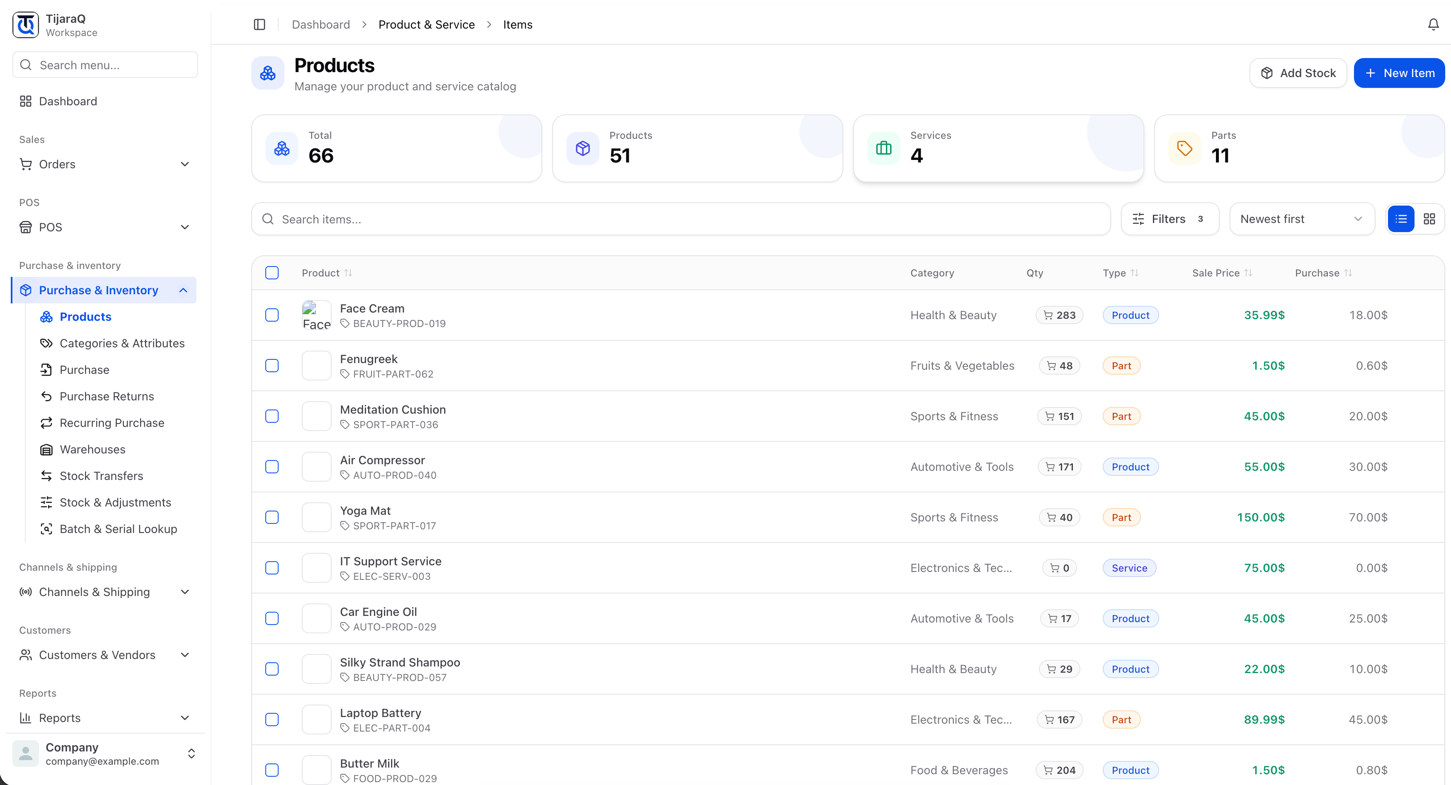Click the search items magnifier icon

click(x=268, y=219)
